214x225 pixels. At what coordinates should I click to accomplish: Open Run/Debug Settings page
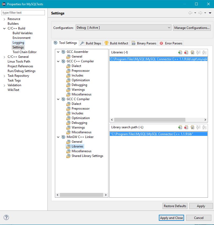pyautogui.click(x=21, y=71)
